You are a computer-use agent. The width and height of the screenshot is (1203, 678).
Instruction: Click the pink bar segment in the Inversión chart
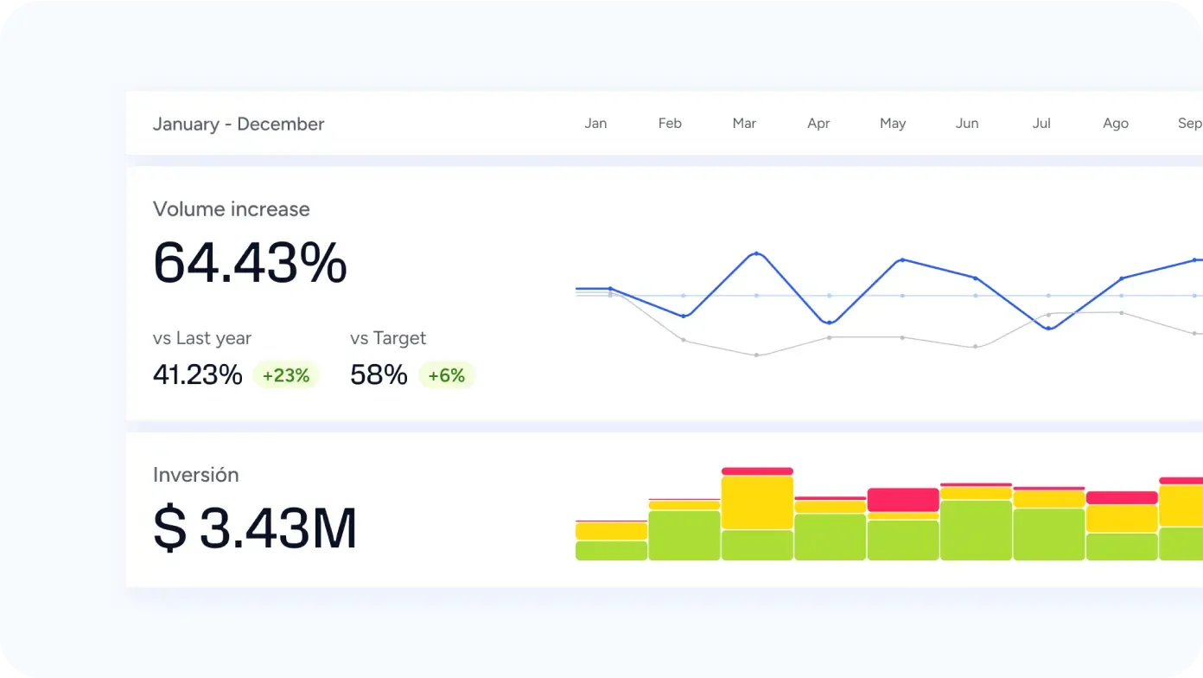904,499
